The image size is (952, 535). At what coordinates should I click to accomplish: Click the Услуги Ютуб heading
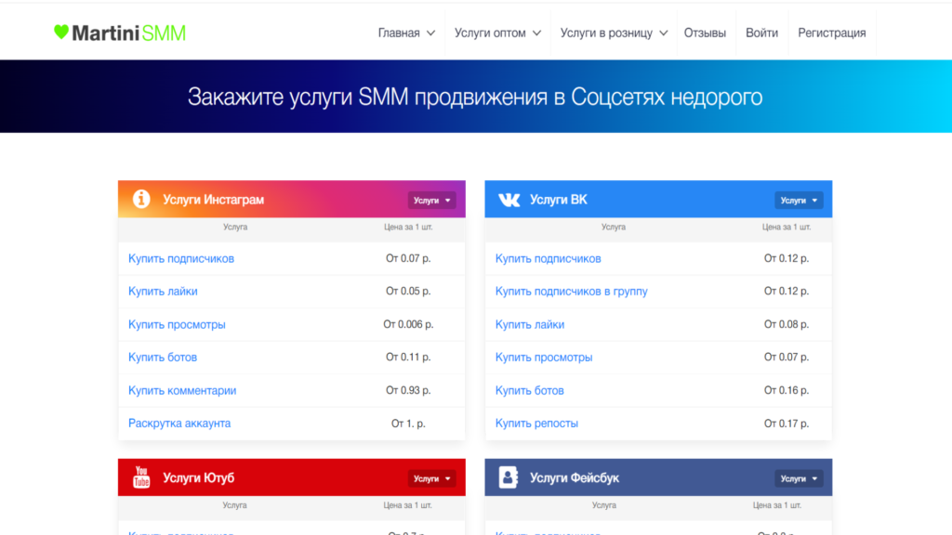[x=199, y=478]
